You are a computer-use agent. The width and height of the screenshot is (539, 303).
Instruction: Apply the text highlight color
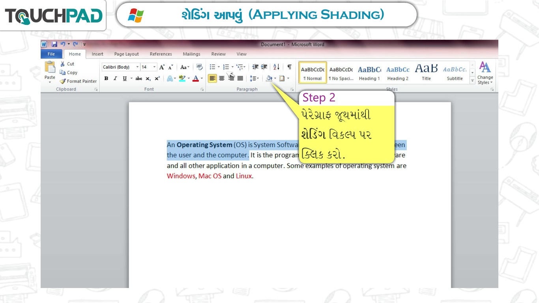pos(182,79)
